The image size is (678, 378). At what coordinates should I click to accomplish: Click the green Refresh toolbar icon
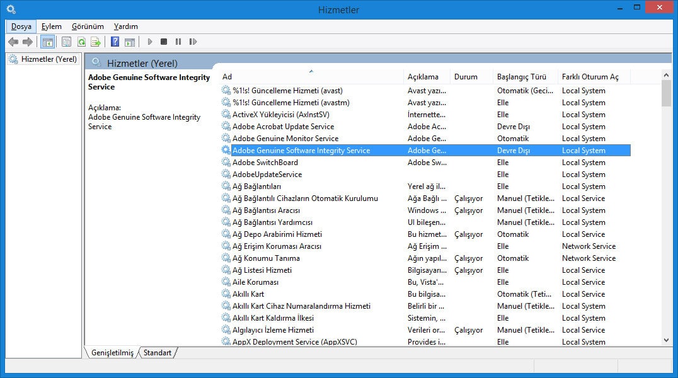point(81,42)
